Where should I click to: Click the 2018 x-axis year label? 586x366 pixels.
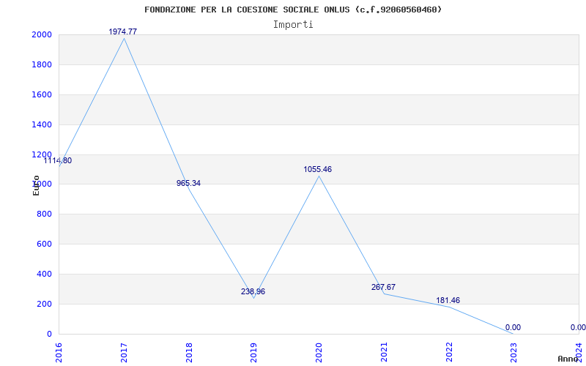coord(189,353)
